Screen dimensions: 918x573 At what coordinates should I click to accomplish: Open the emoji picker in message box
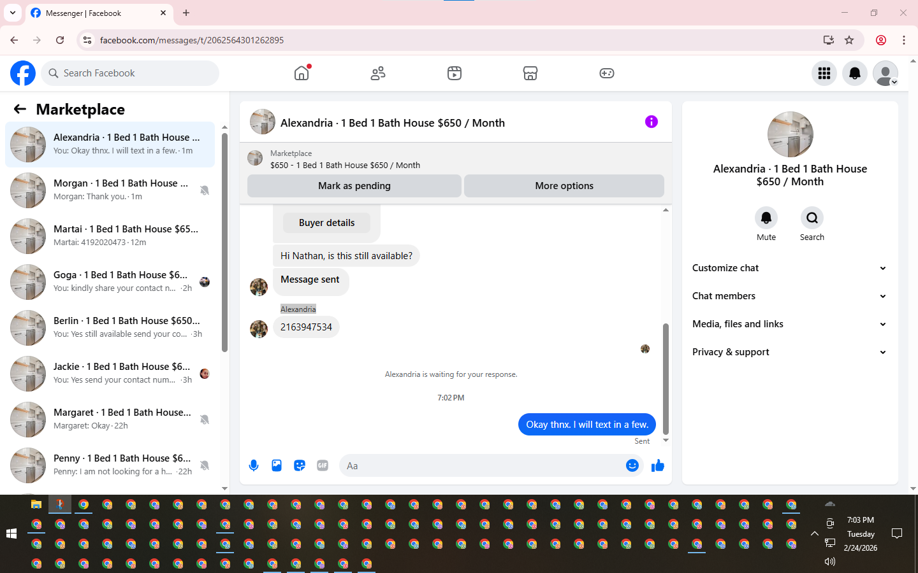632,465
